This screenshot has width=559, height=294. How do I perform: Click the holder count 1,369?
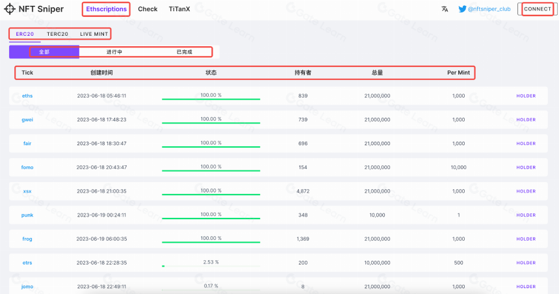click(303, 239)
